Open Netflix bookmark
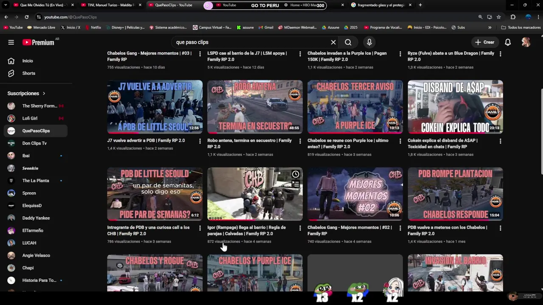This screenshot has height=305, width=543. pyautogui.click(x=93, y=28)
